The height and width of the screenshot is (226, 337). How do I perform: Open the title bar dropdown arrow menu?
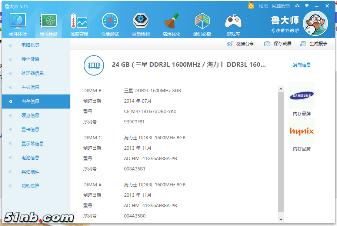[x=307, y=6]
